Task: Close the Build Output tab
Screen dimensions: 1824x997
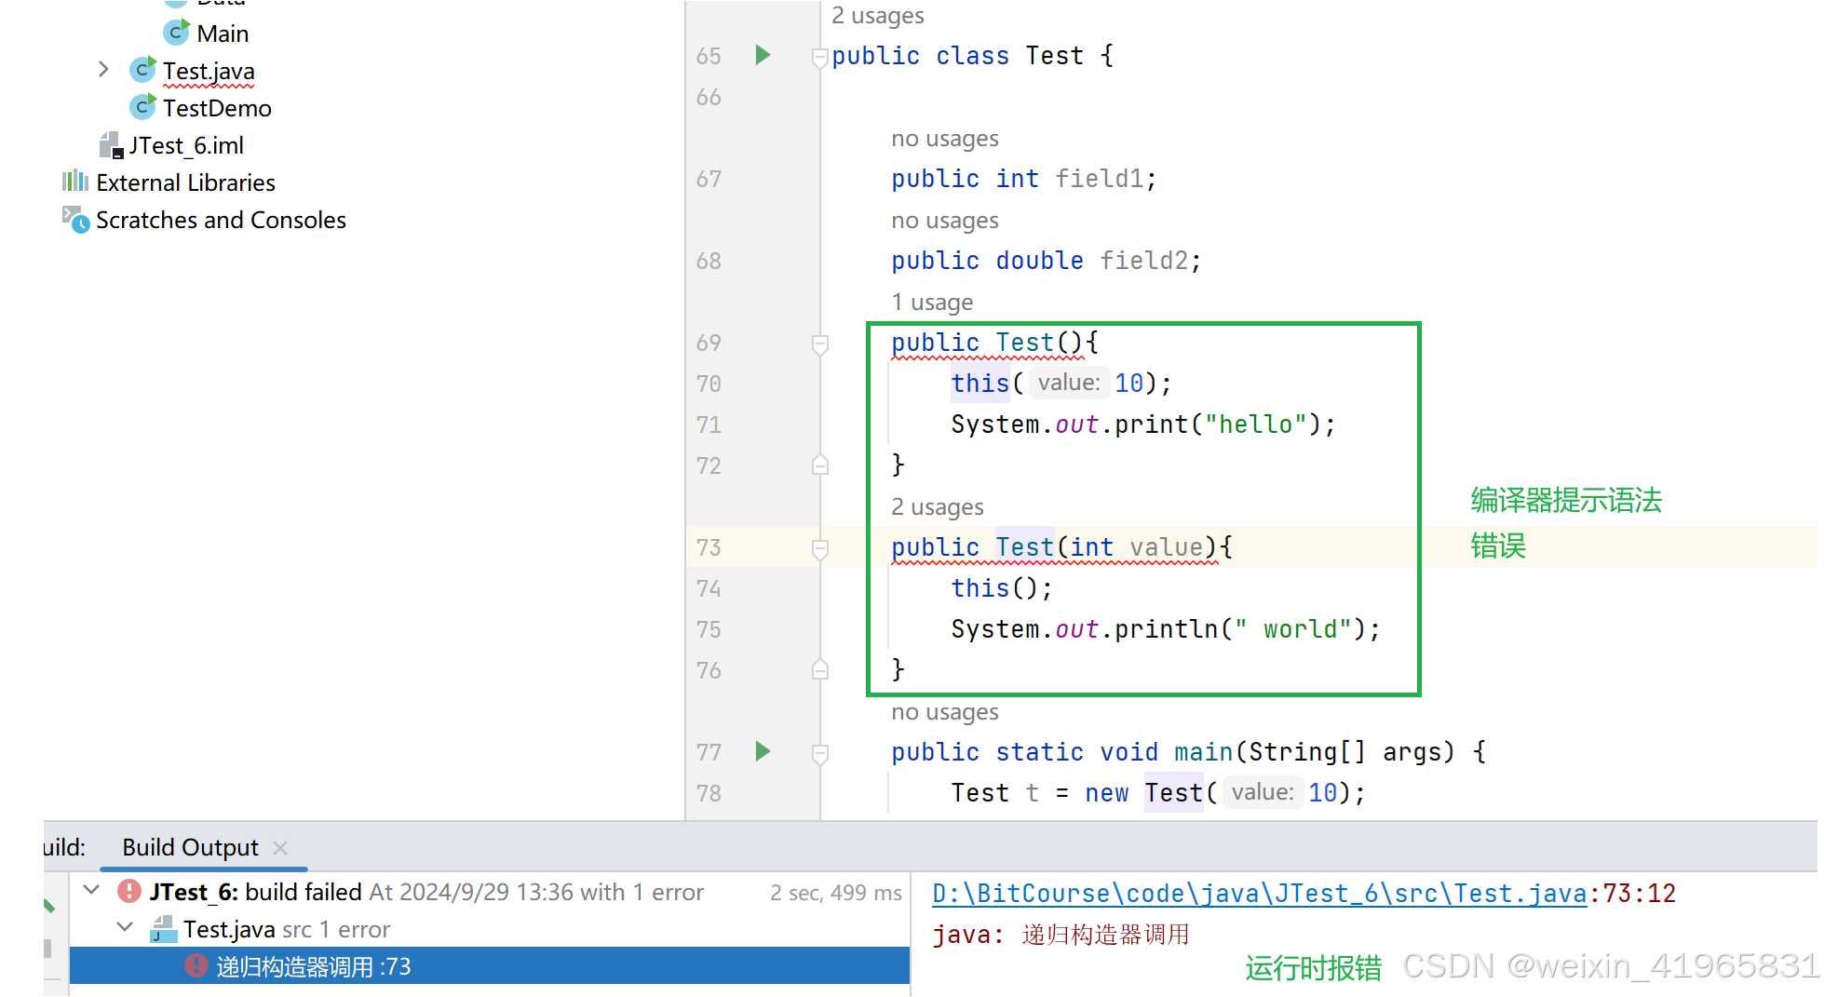Action: pyautogui.click(x=280, y=848)
